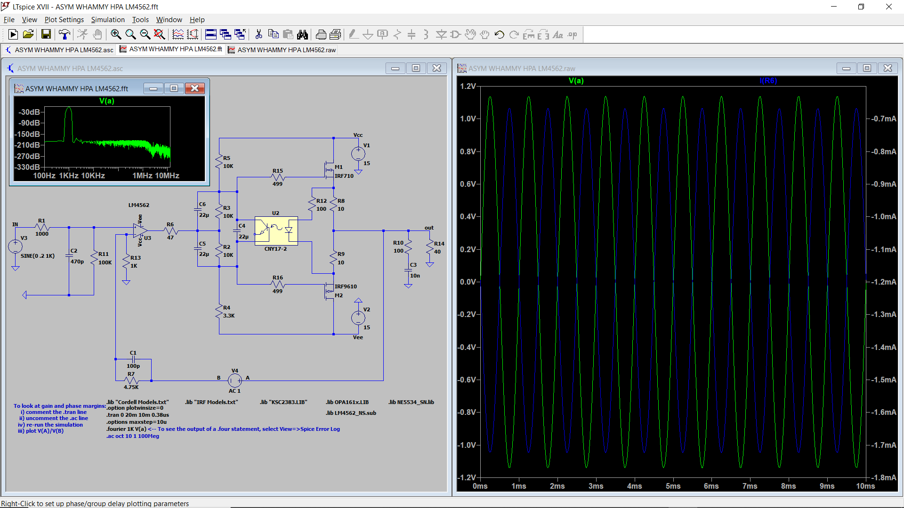Click the Close all windows toolbar icon

(x=240, y=34)
